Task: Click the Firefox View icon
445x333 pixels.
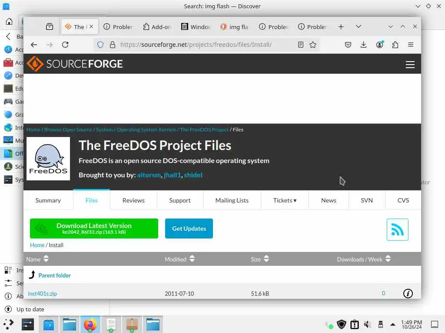Action: pyautogui.click(x=50, y=26)
